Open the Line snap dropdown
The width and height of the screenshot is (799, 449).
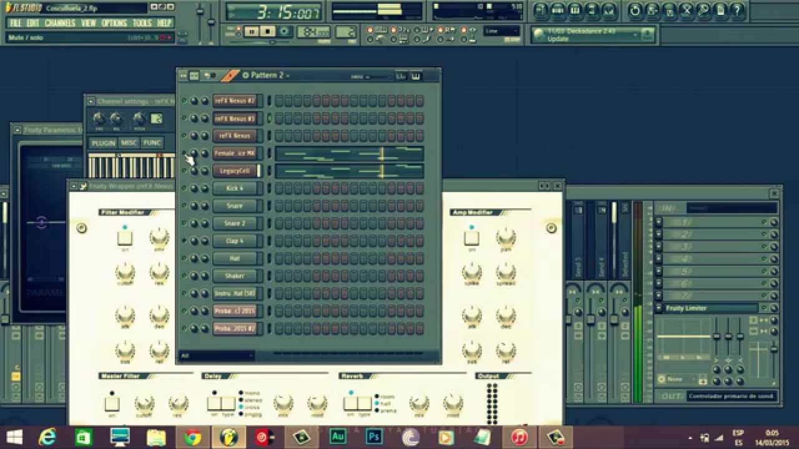502,31
